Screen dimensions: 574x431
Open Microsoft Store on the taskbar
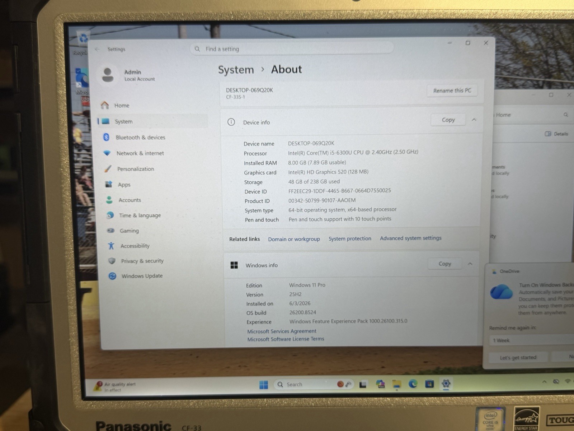pyautogui.click(x=429, y=384)
